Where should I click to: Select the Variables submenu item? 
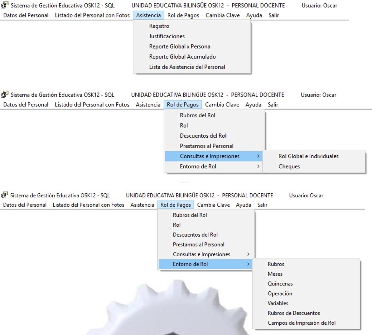coord(278,304)
